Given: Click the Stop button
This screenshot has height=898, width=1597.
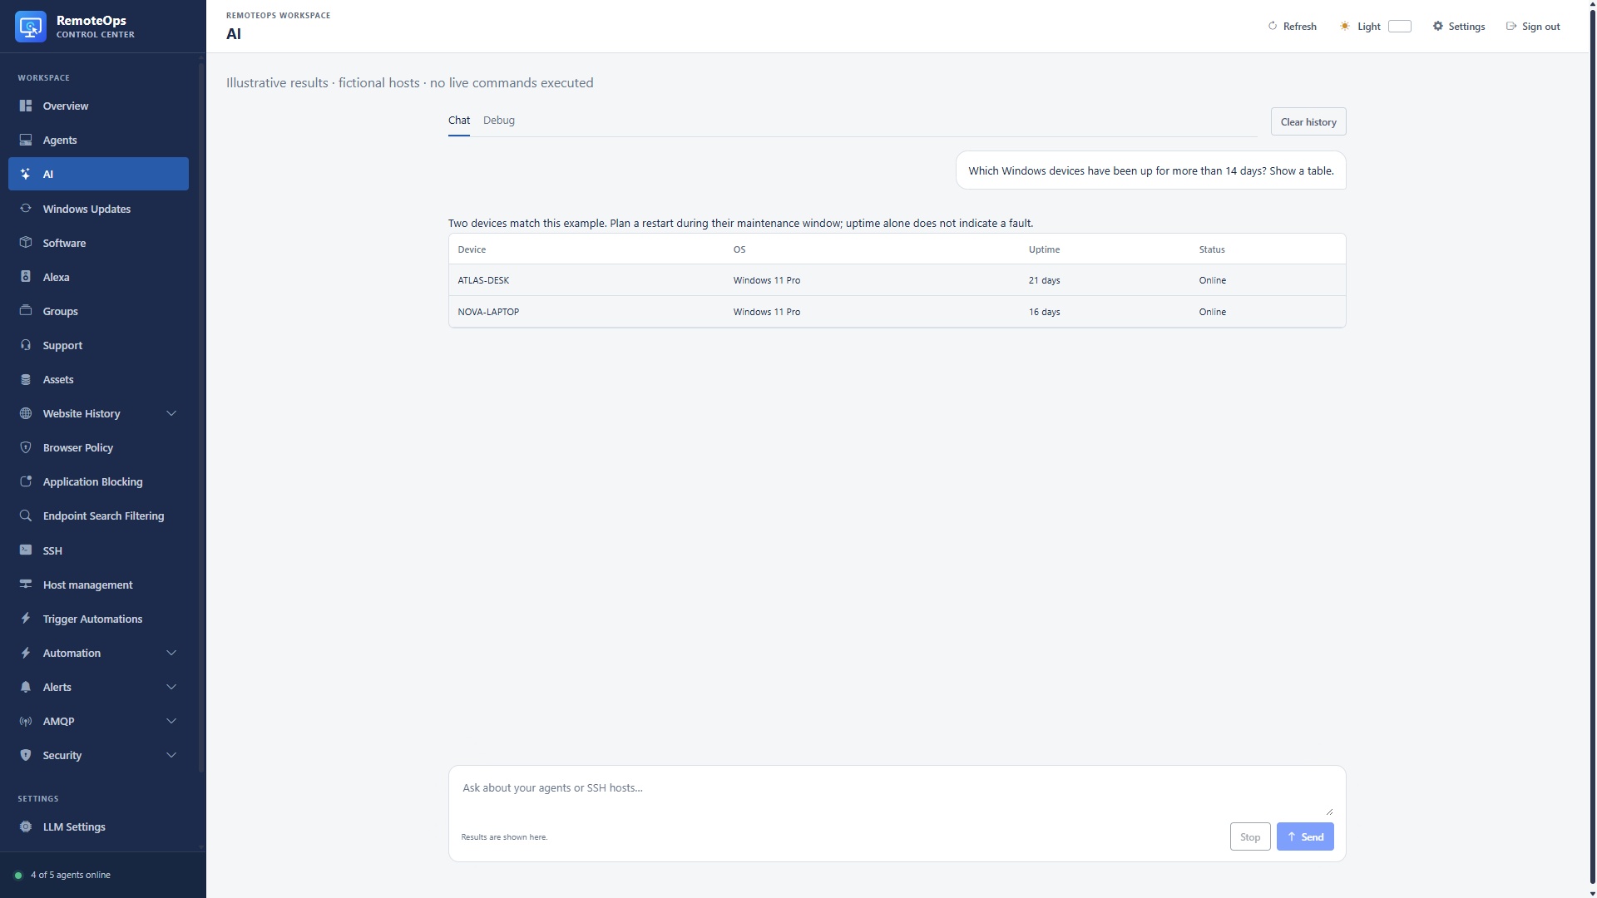Looking at the screenshot, I should click(1249, 836).
